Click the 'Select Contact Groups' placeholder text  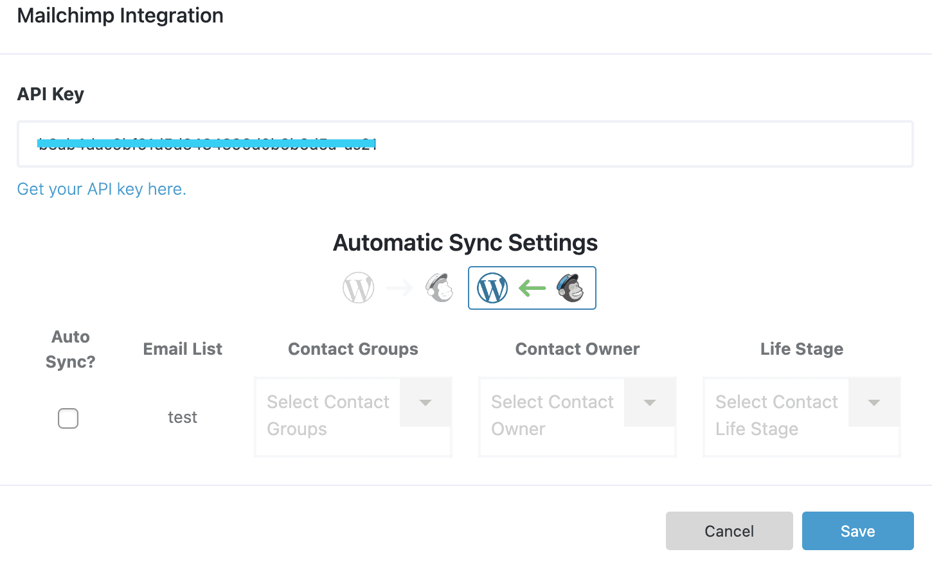pyautogui.click(x=328, y=415)
